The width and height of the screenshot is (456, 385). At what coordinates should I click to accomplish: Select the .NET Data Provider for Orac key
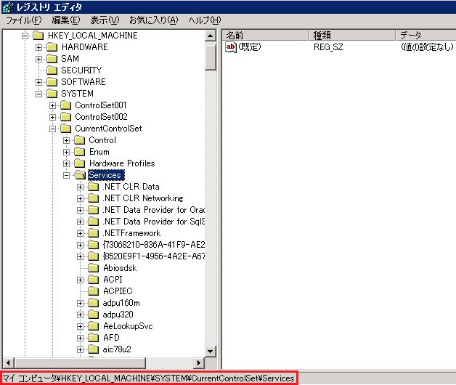(x=154, y=210)
